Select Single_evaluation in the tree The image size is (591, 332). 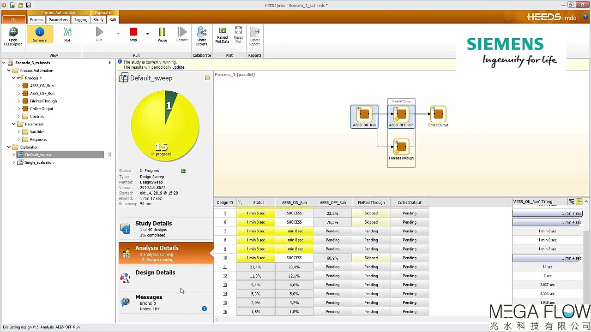click(x=39, y=162)
